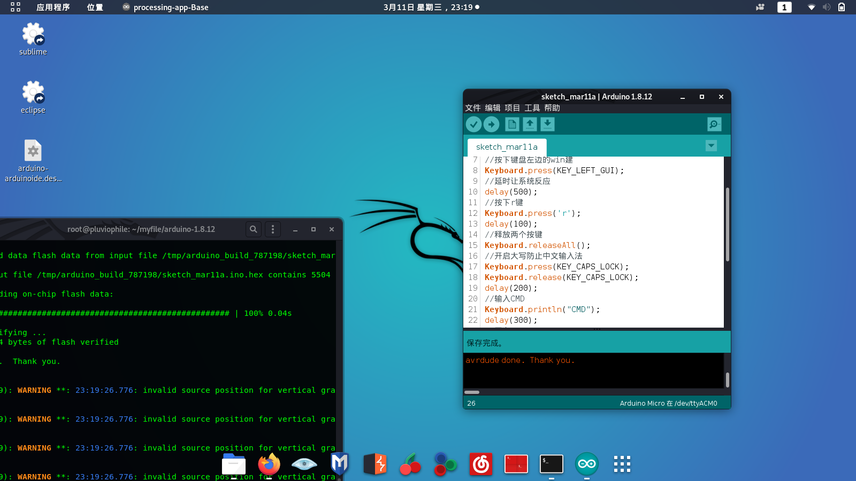856x481 pixels.
Task: Click the Arduino editor vertical scrollbar
Action: click(x=727, y=224)
